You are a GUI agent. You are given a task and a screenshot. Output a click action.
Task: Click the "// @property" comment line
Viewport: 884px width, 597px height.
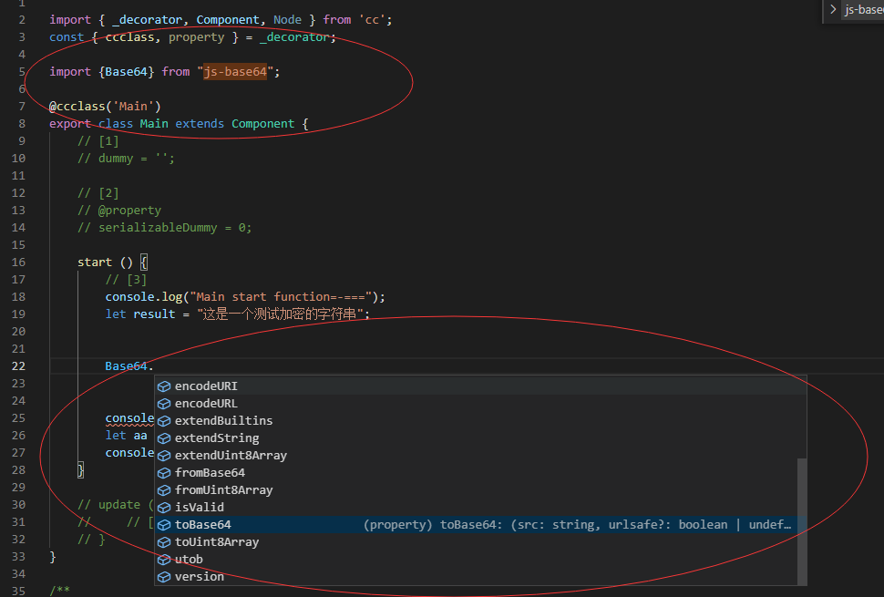119,211
